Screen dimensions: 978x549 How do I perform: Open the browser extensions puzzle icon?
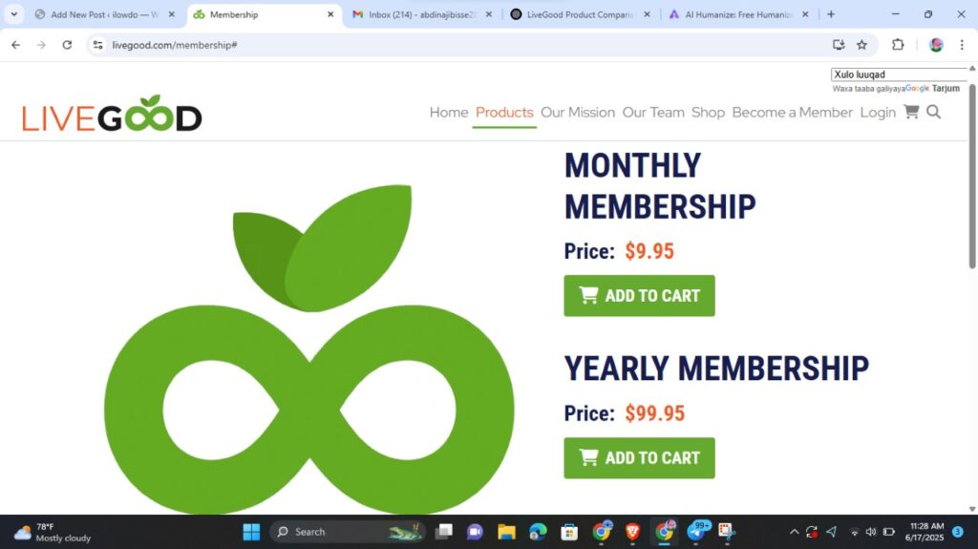[x=898, y=45]
